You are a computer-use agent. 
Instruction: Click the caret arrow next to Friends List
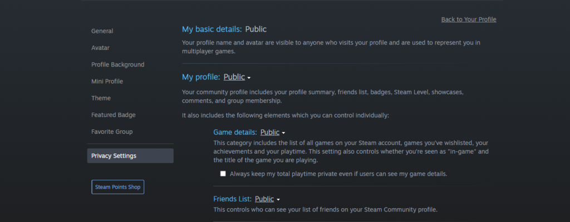(x=278, y=199)
